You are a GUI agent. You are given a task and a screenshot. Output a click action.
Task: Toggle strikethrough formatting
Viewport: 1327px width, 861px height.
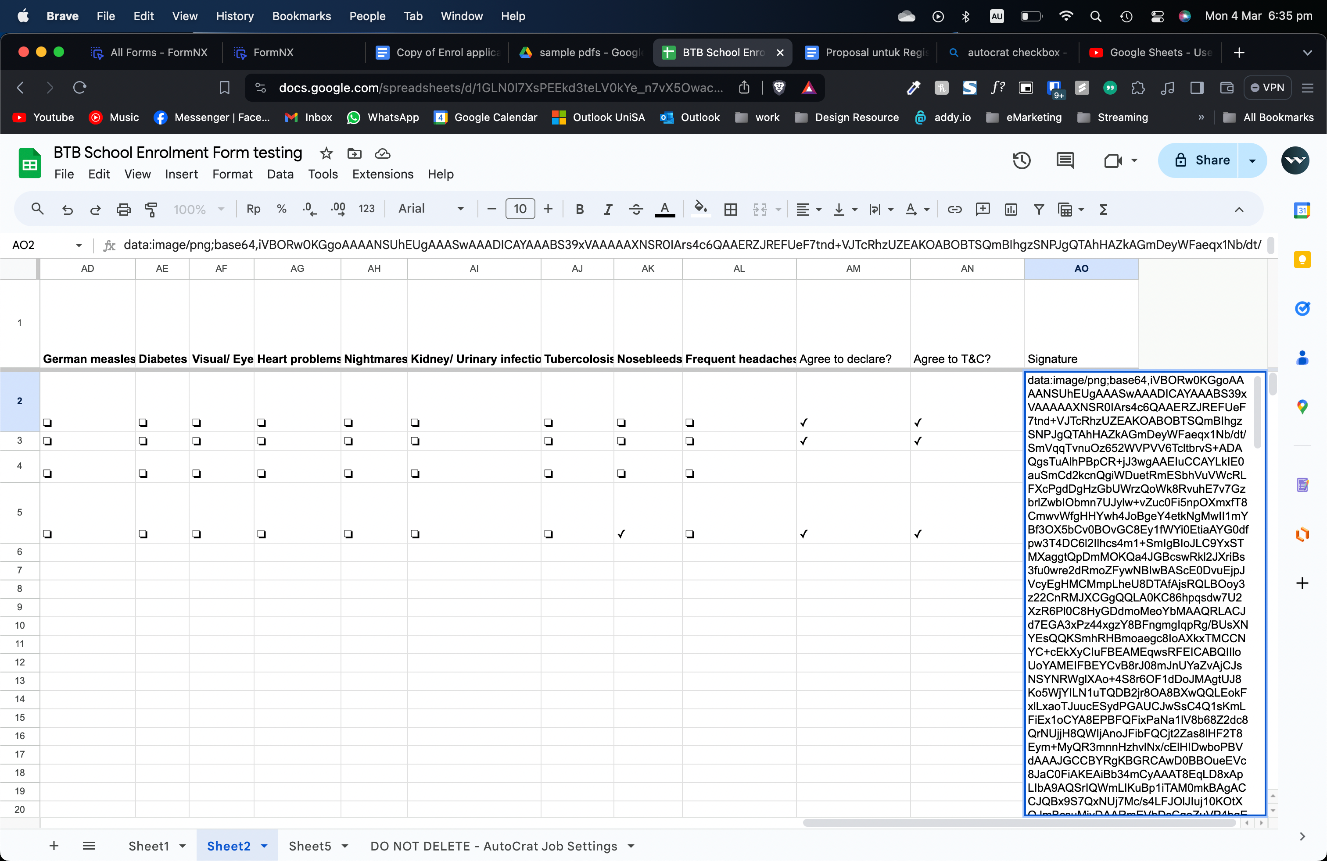(635, 210)
